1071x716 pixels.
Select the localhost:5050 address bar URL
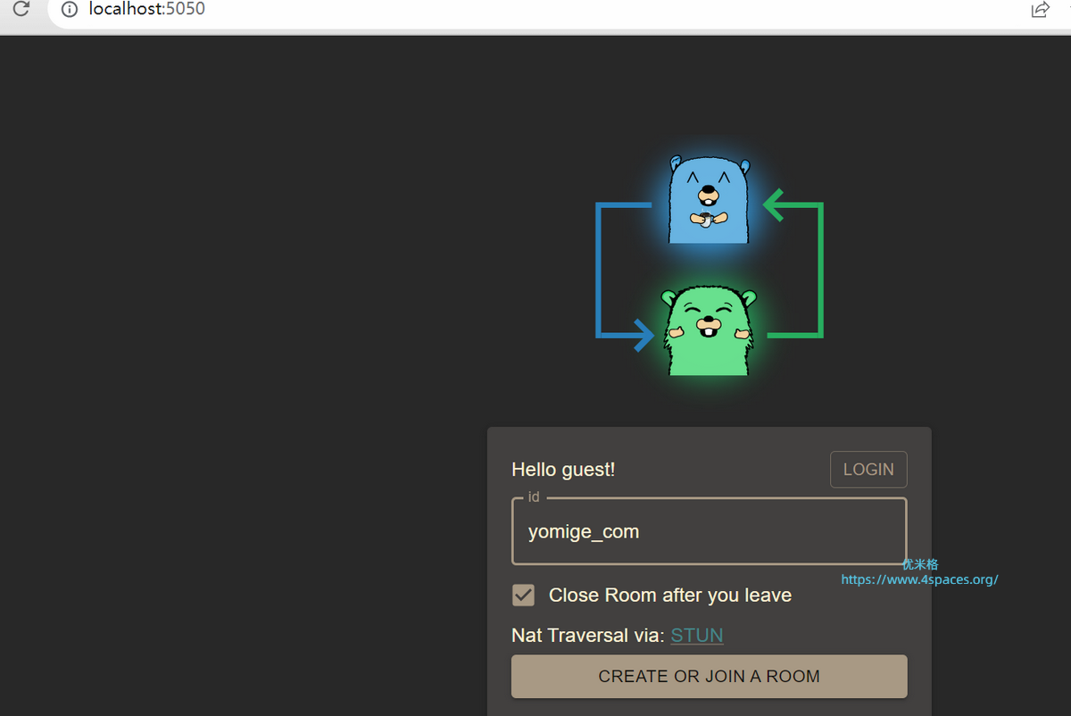tap(147, 10)
